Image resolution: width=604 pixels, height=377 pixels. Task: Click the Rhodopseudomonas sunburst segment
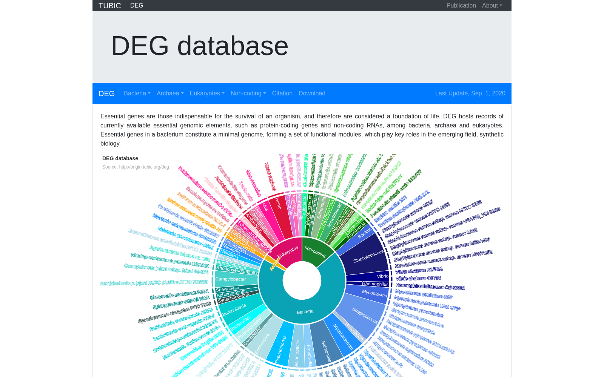click(x=237, y=270)
